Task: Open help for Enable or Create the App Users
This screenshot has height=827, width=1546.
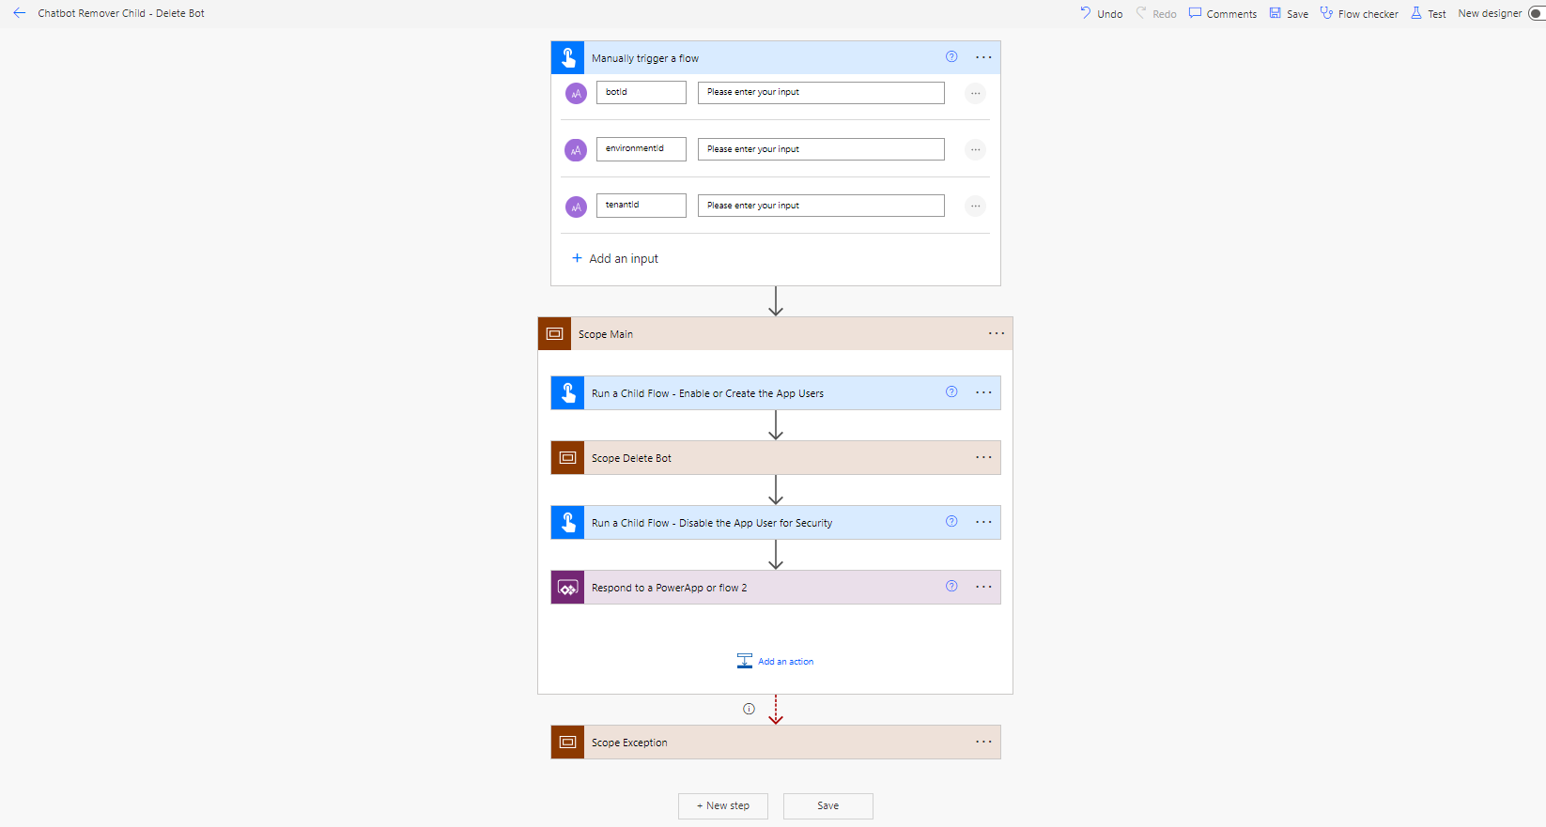Action: pos(951,391)
